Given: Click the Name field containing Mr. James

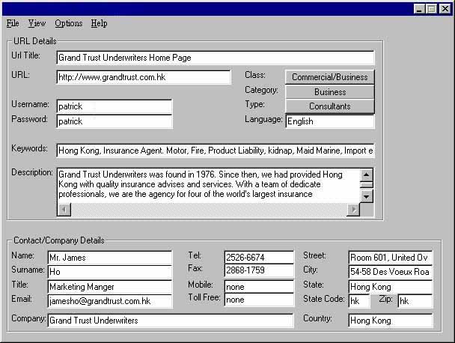Looking at the screenshot, I should point(110,258).
